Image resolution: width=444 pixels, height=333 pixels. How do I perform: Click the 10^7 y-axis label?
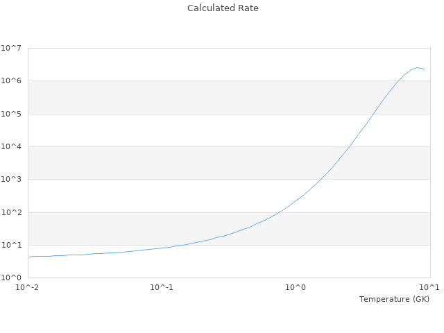(x=11, y=49)
